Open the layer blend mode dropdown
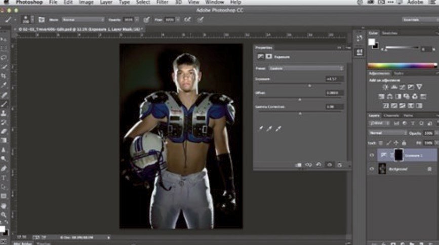 pos(388,133)
